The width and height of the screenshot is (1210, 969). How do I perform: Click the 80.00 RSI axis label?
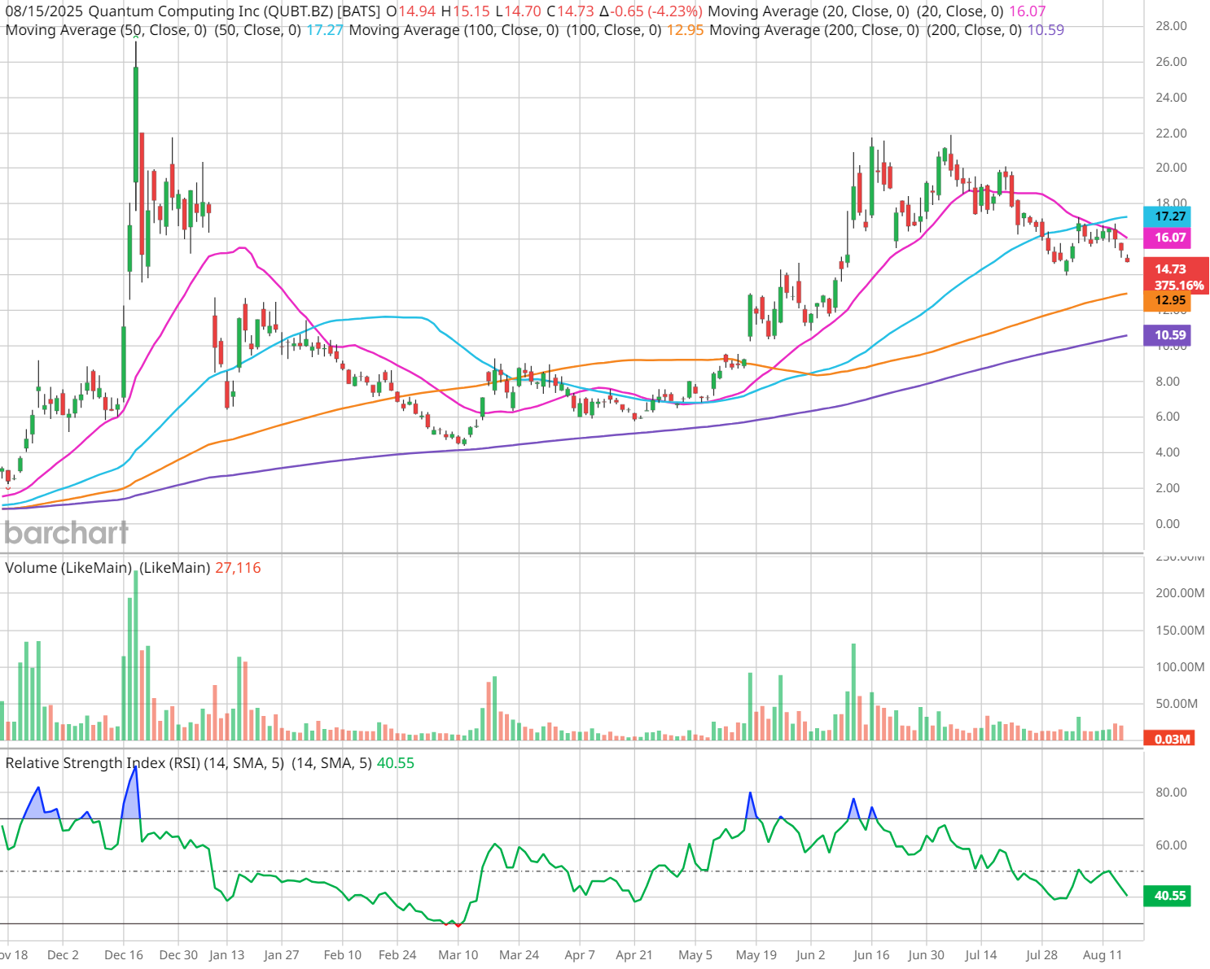pyautogui.click(x=1170, y=792)
